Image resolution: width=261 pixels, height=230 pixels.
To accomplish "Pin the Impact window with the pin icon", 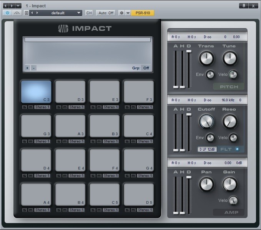I will click(x=244, y=6).
